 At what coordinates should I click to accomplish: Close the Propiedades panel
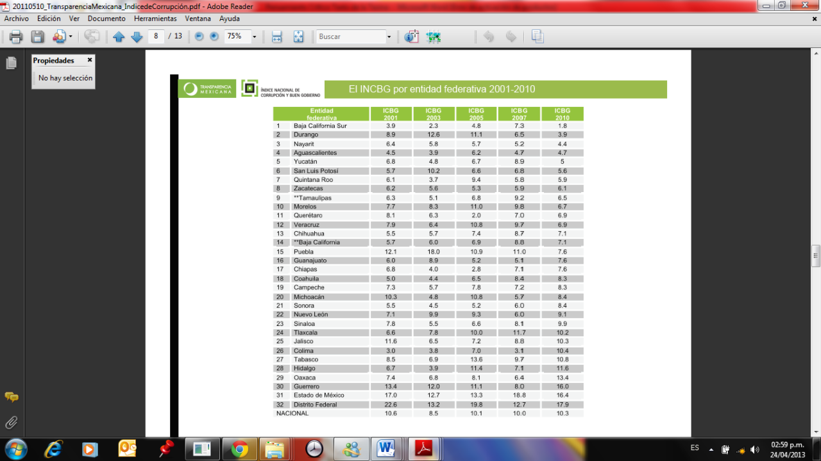click(90, 60)
